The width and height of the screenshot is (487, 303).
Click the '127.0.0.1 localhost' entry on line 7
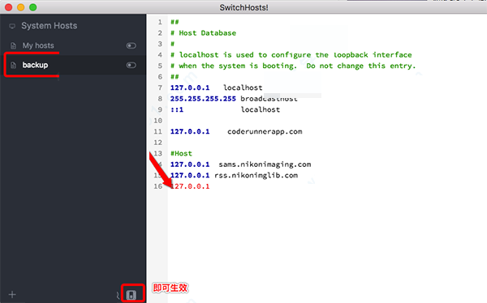[216, 87]
